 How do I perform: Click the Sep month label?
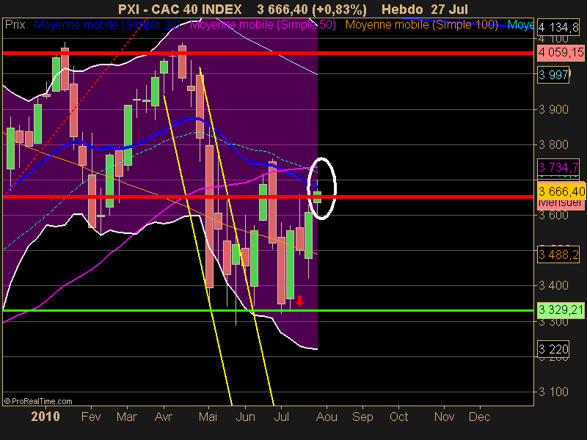click(362, 417)
